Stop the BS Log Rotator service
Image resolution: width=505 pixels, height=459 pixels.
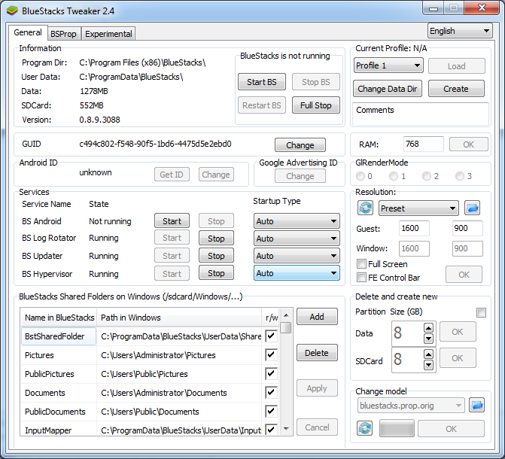pyautogui.click(x=216, y=239)
